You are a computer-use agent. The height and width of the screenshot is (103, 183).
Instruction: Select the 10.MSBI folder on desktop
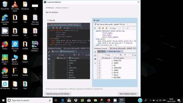[25, 45]
